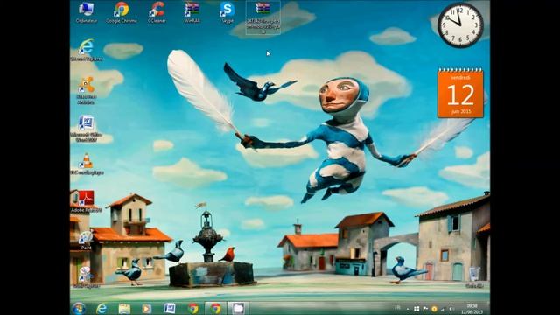
Task: Open the Windows Explorer folder in taskbar
Action: pyautogui.click(x=124, y=308)
